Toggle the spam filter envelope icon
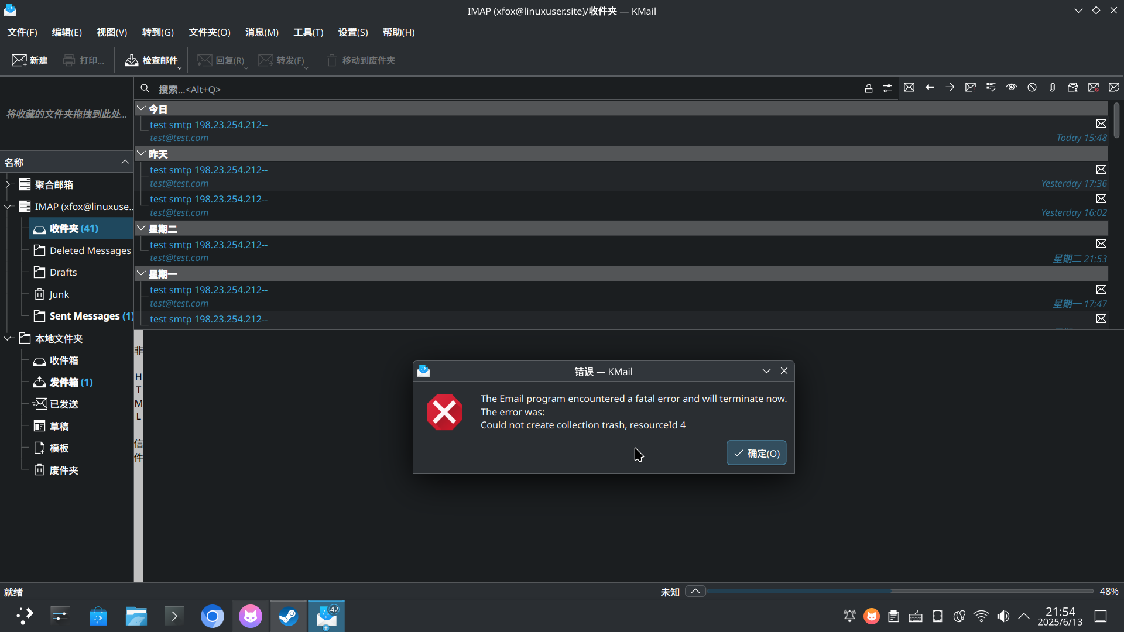This screenshot has width=1124, height=632. point(1094,87)
